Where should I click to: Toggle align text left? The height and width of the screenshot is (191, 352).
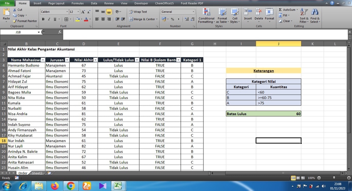click(97, 19)
